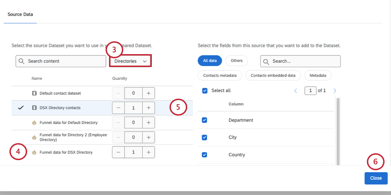This screenshot has width=391, height=195.
Task: Decrease quantity for Default contact dataset
Action: click(118, 93)
